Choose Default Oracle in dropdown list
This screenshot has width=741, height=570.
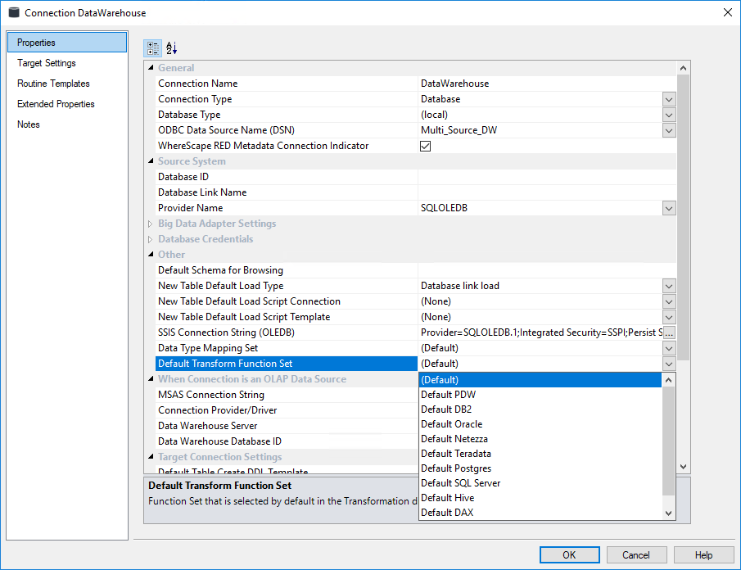tap(451, 424)
